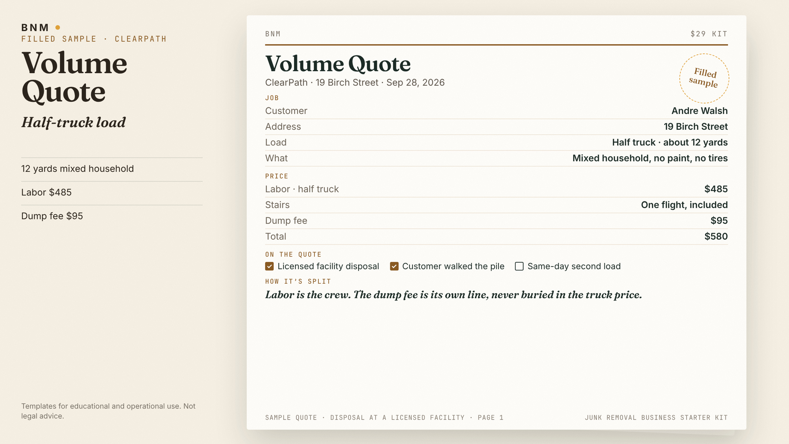Click the Labor $485 sidebar line
Image resolution: width=789 pixels, height=444 pixels.
click(46, 192)
